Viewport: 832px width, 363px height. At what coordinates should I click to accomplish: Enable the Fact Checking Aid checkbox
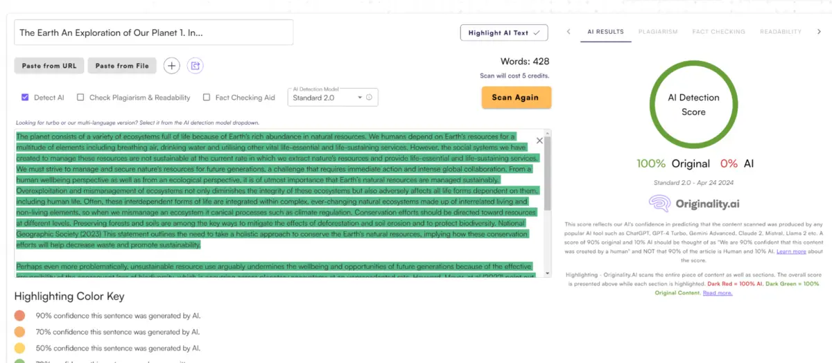(207, 98)
